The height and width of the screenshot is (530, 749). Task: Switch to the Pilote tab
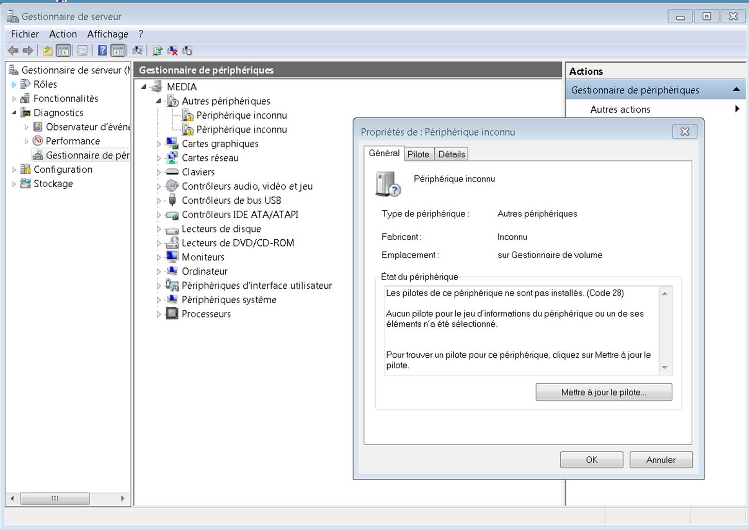click(x=418, y=154)
